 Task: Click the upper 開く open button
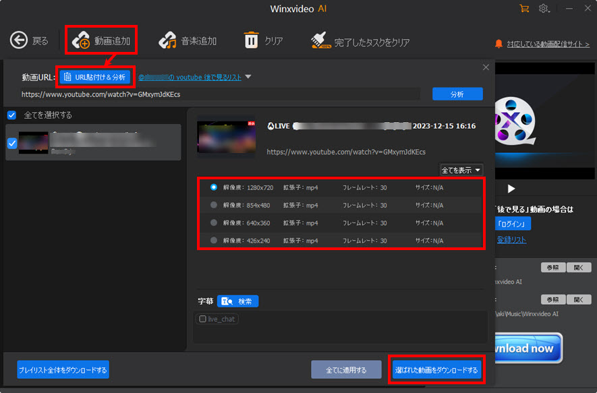click(x=579, y=268)
